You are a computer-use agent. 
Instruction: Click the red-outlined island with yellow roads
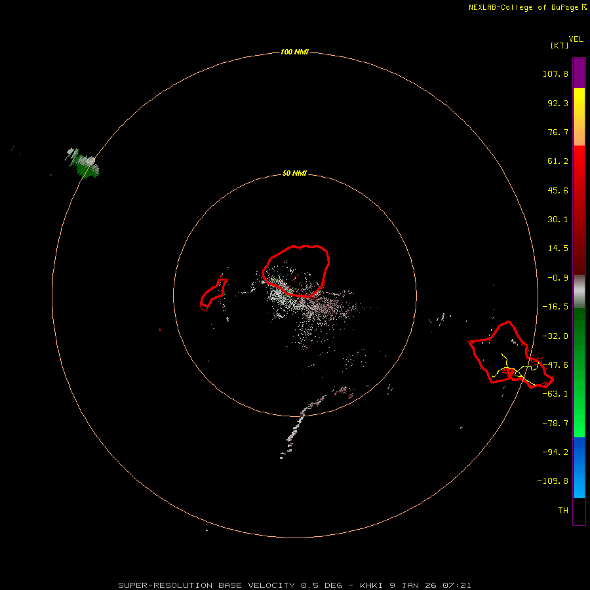coord(510,355)
